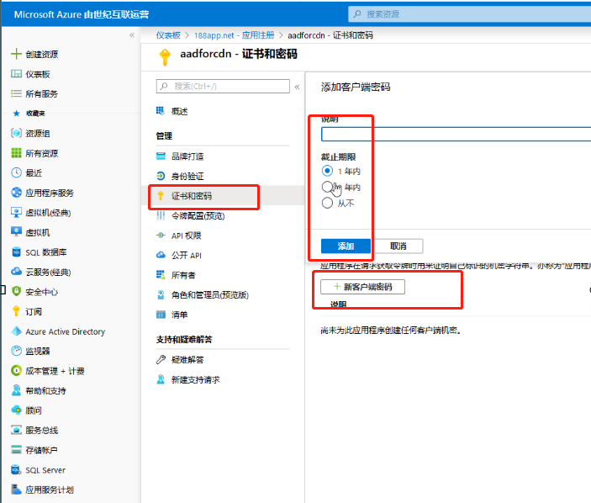The height and width of the screenshot is (503, 591).
Task: Open the SQL databases icon
Action: pyautogui.click(x=16, y=251)
